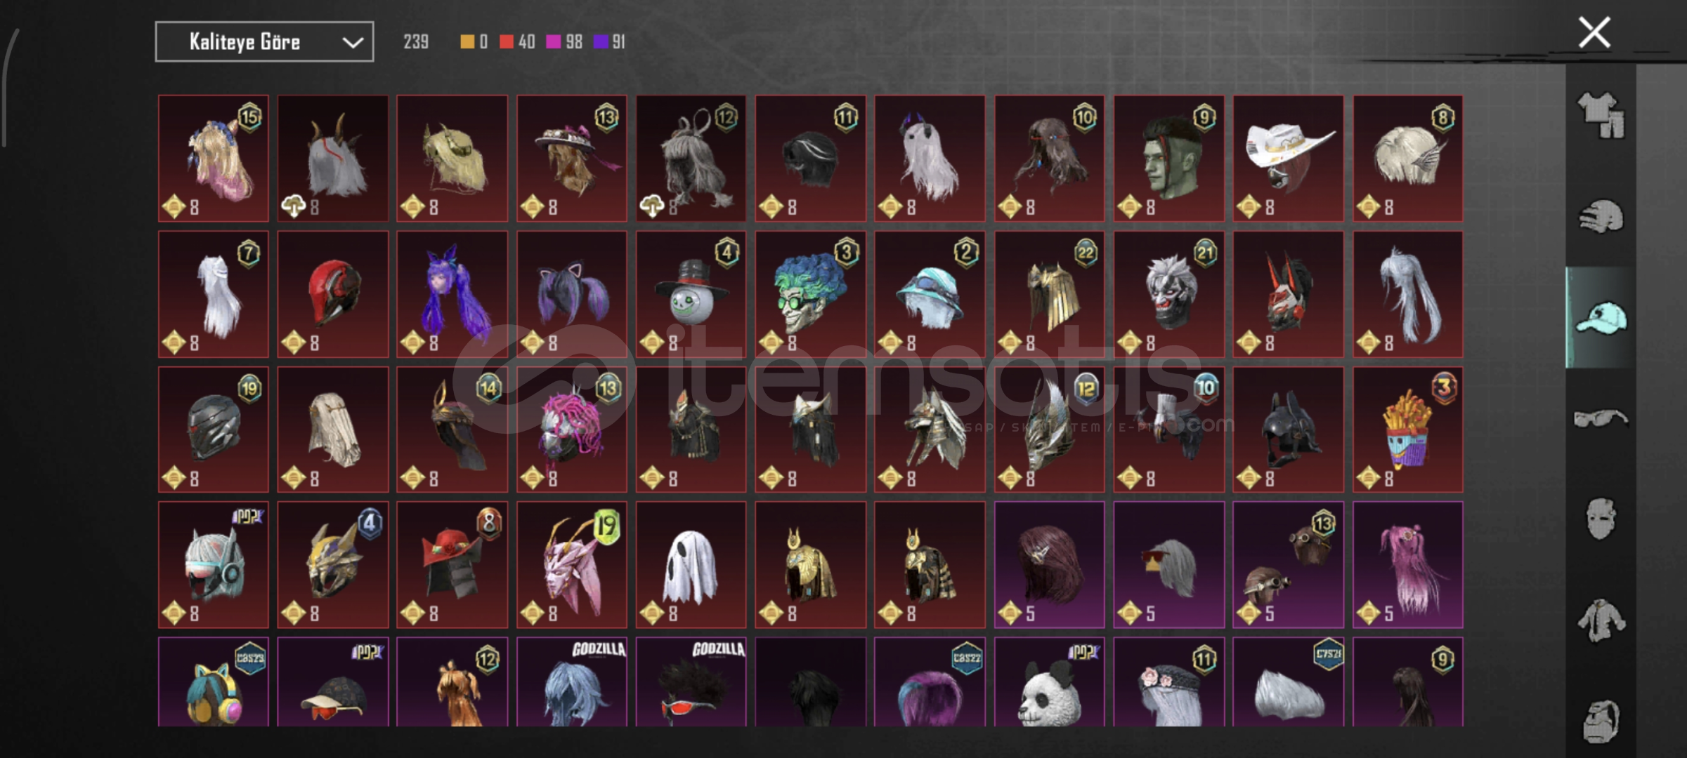
Task: Open the backpack category icon
Action: [1601, 721]
